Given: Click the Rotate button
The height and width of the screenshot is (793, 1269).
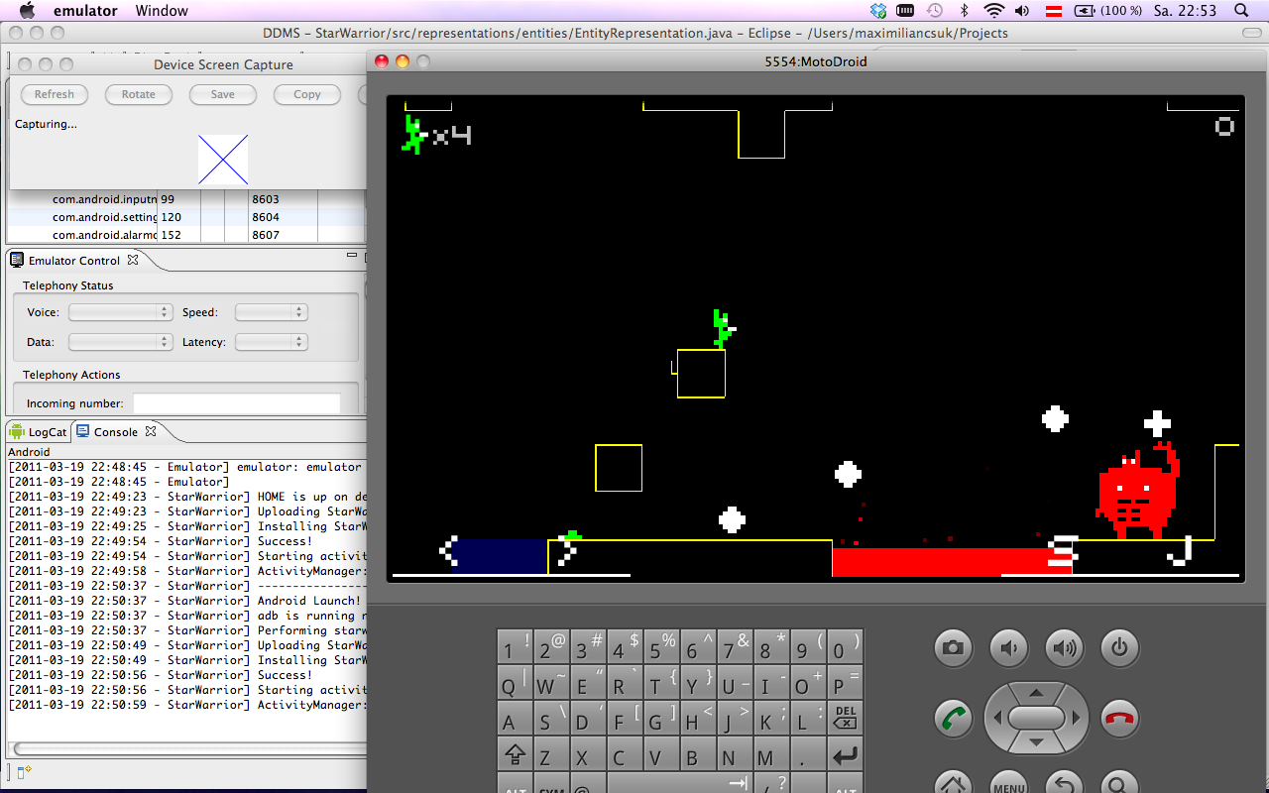Looking at the screenshot, I should pyautogui.click(x=139, y=94).
